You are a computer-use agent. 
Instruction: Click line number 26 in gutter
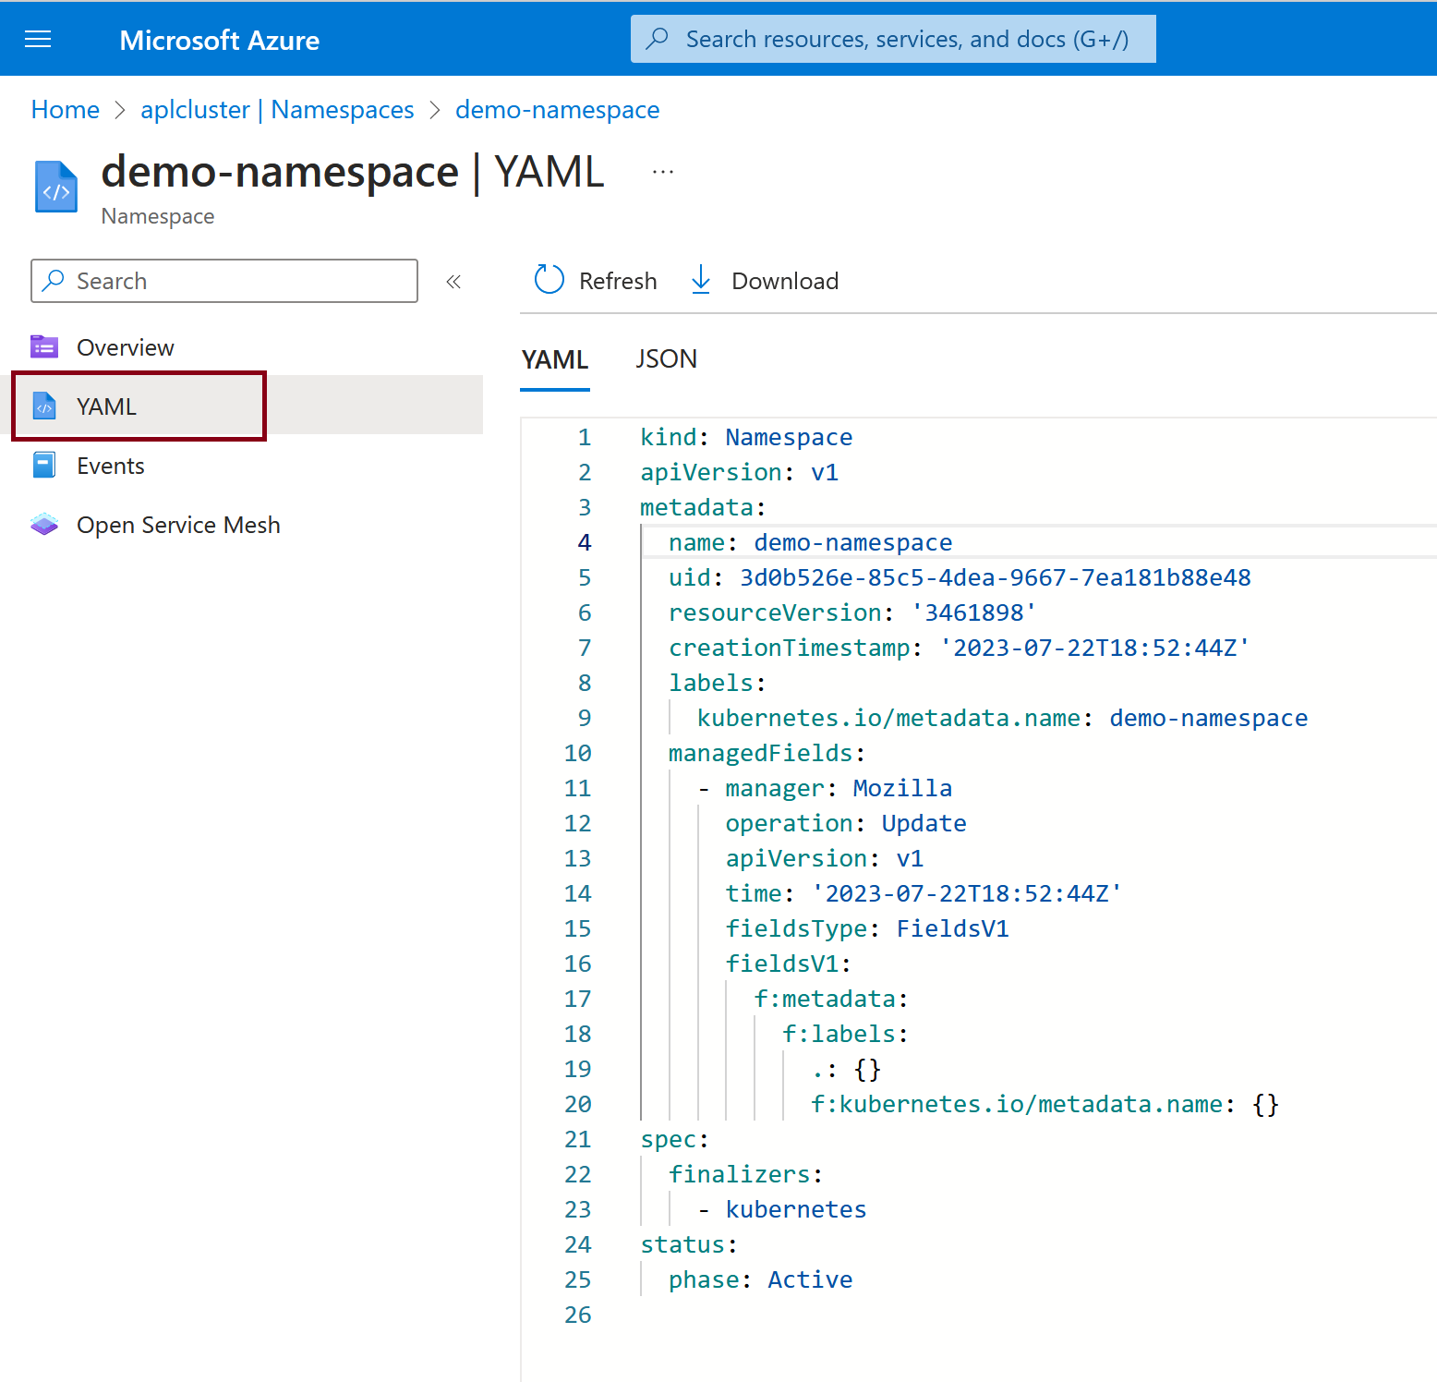[x=578, y=1315]
